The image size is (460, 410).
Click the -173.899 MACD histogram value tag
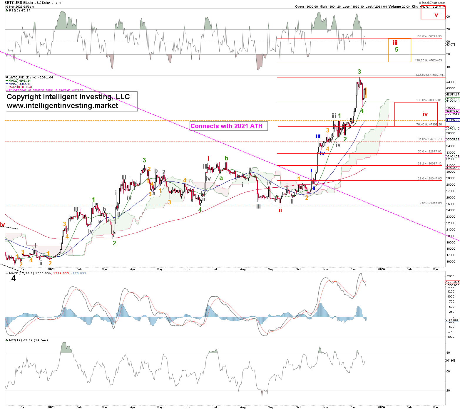[453, 320]
